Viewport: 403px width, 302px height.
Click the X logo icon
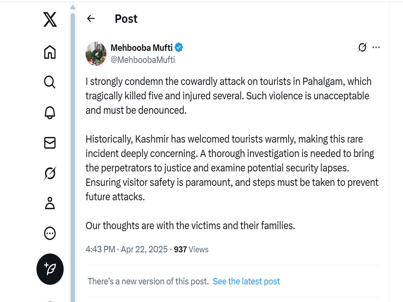pyautogui.click(x=50, y=19)
